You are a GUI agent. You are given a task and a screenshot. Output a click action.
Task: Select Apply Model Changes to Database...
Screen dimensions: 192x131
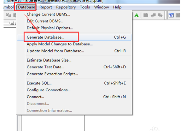pos(74,44)
